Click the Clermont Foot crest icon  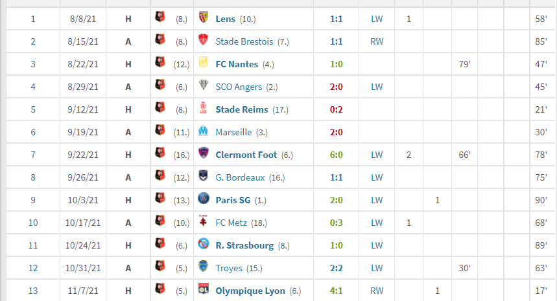203,153
